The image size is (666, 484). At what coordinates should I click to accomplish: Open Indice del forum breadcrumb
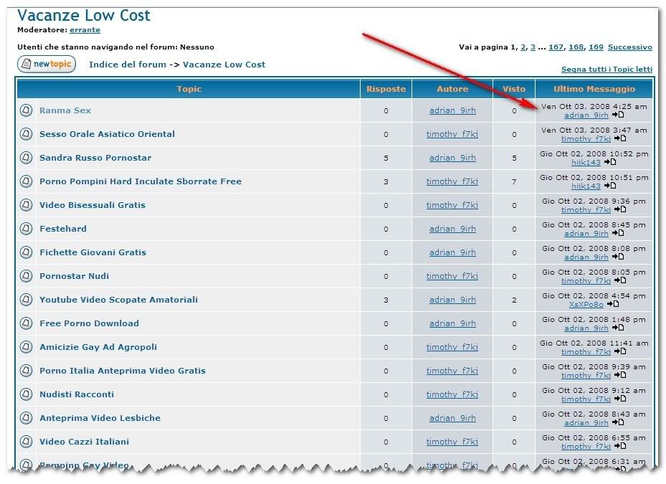tap(128, 65)
